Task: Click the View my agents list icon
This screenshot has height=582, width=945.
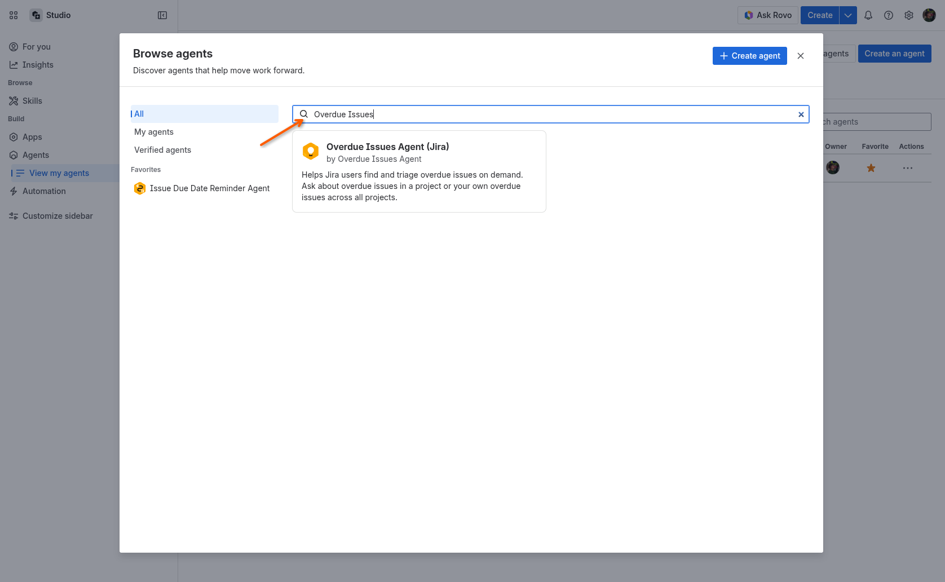Action: pos(20,173)
